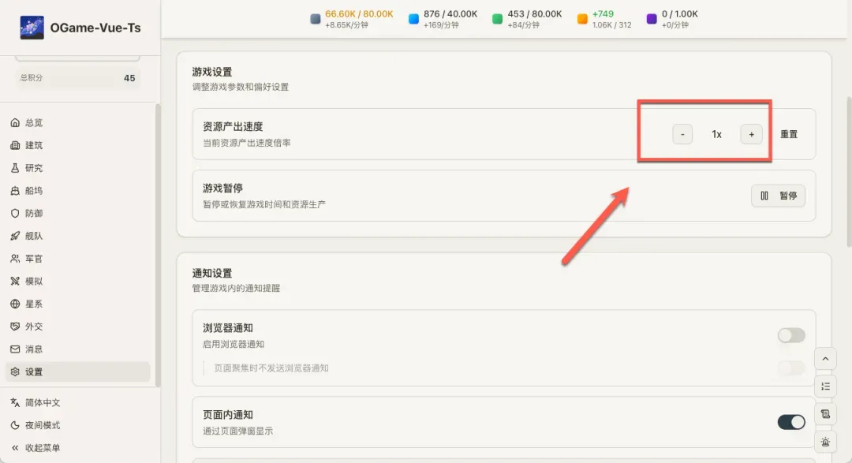Increase resource speed with the plus button
852x463 pixels.
tap(751, 134)
